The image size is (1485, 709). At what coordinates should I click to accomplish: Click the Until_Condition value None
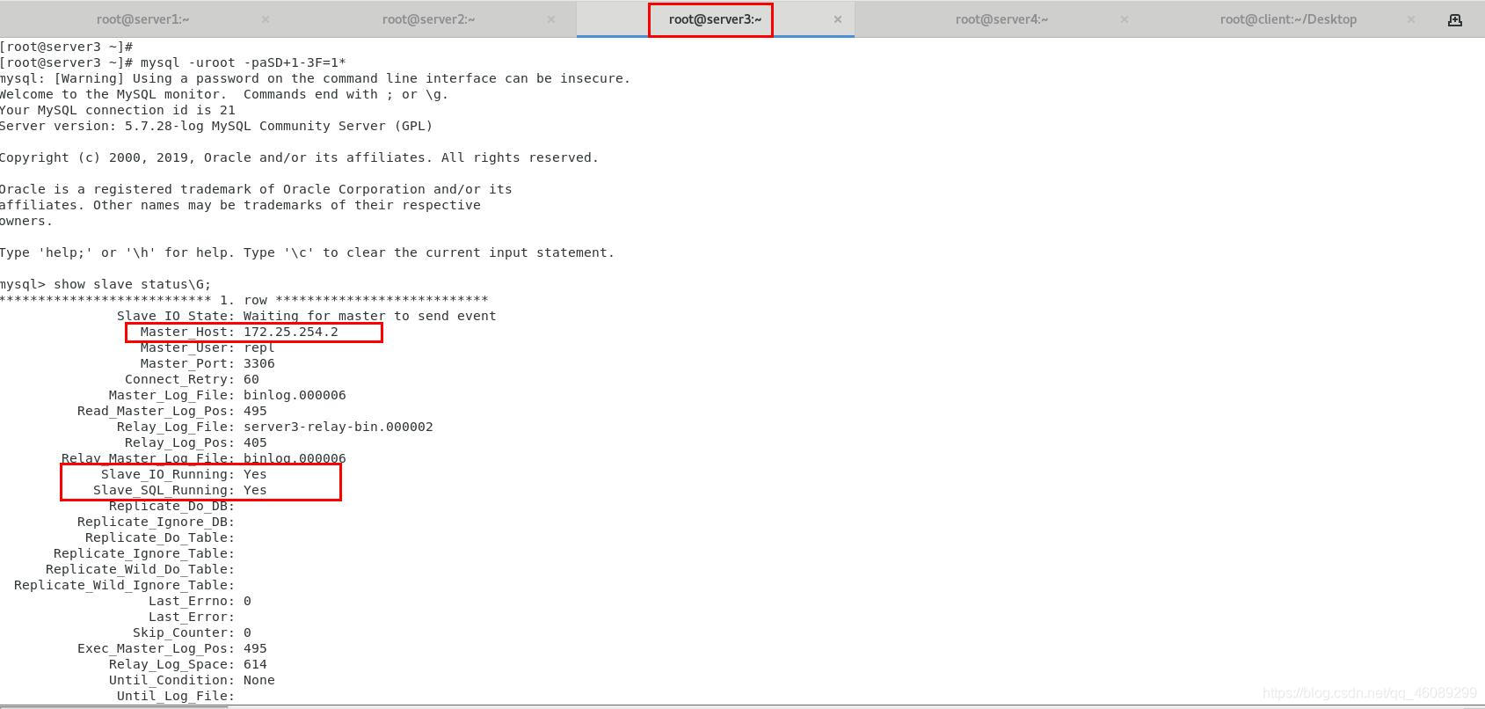point(259,680)
